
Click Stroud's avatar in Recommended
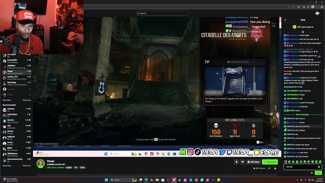pyautogui.click(x=5, y=132)
